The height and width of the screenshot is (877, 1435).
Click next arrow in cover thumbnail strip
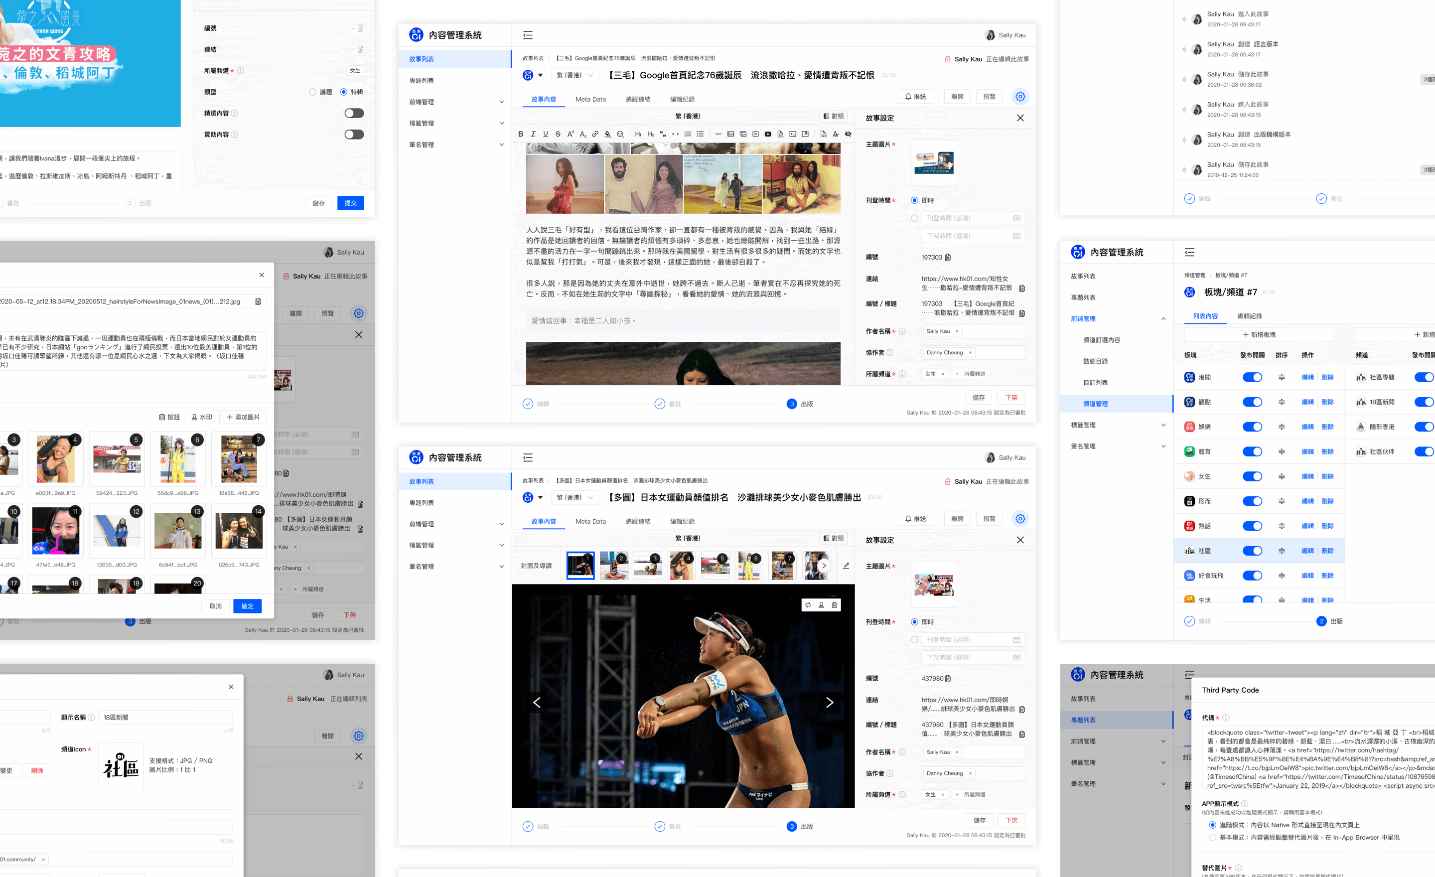824,566
